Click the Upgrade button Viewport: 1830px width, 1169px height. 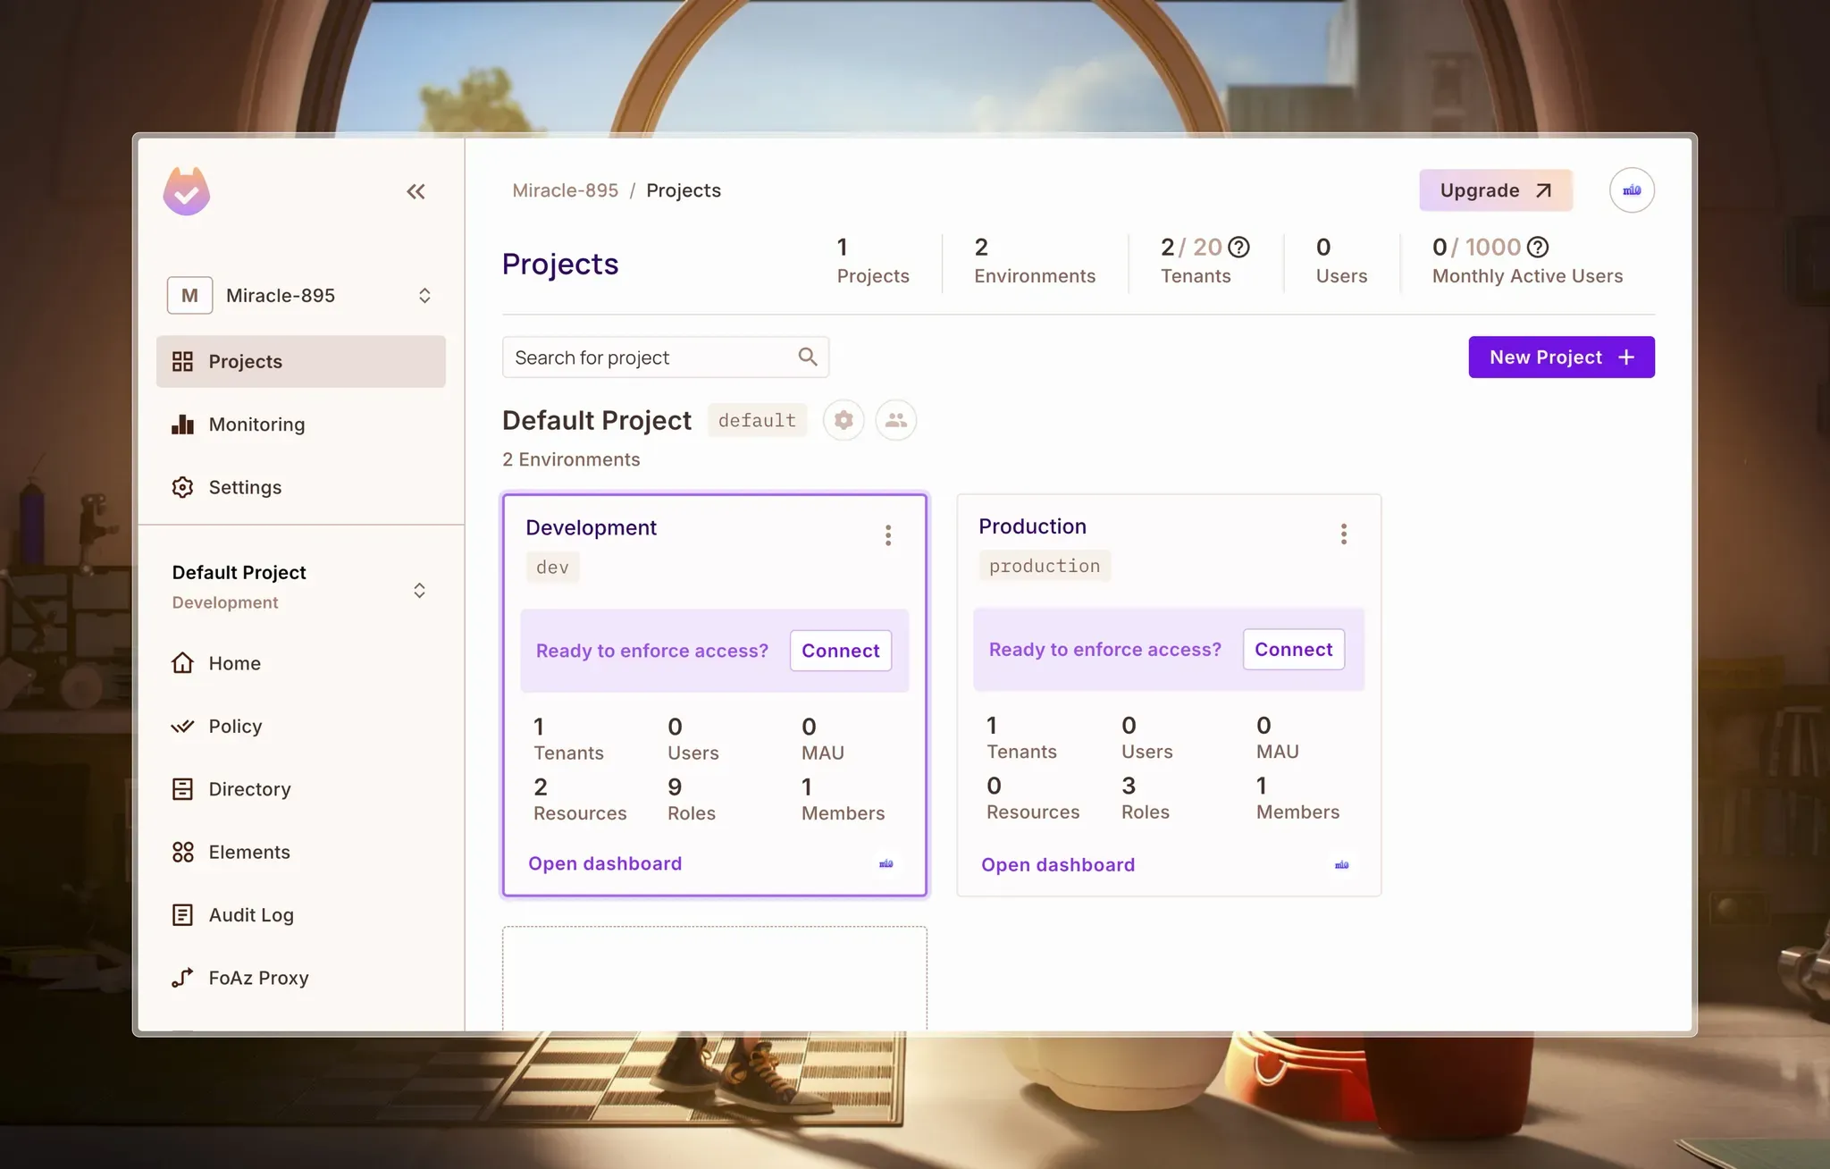point(1495,190)
